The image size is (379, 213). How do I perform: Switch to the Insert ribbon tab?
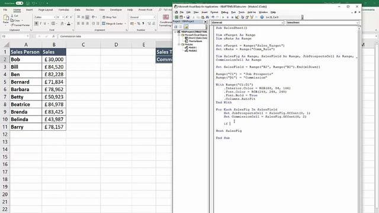[x=30, y=9]
